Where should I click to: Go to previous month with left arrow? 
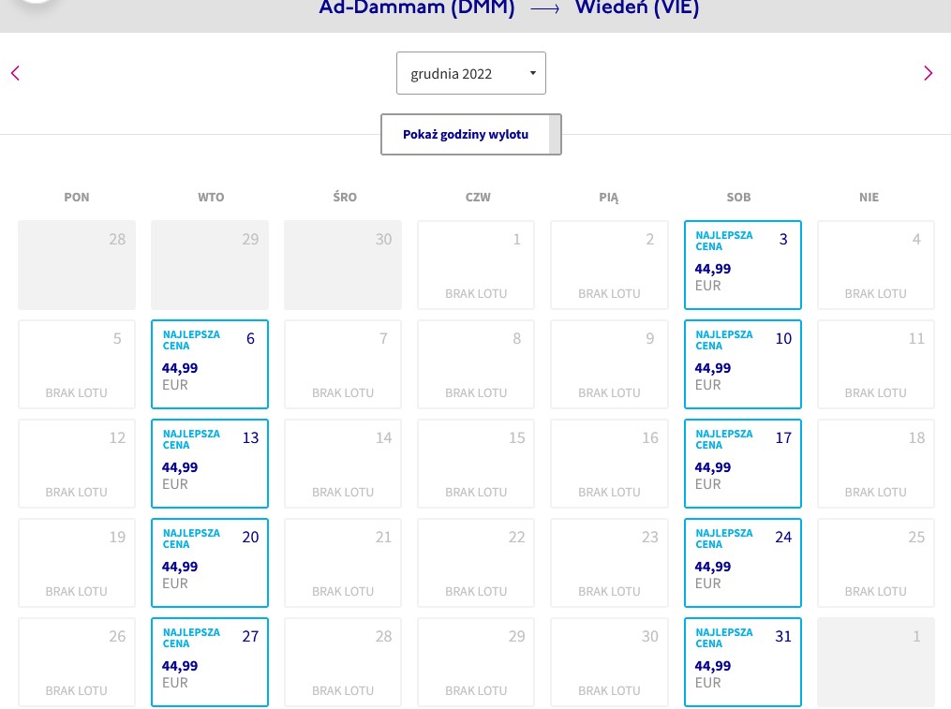point(15,73)
